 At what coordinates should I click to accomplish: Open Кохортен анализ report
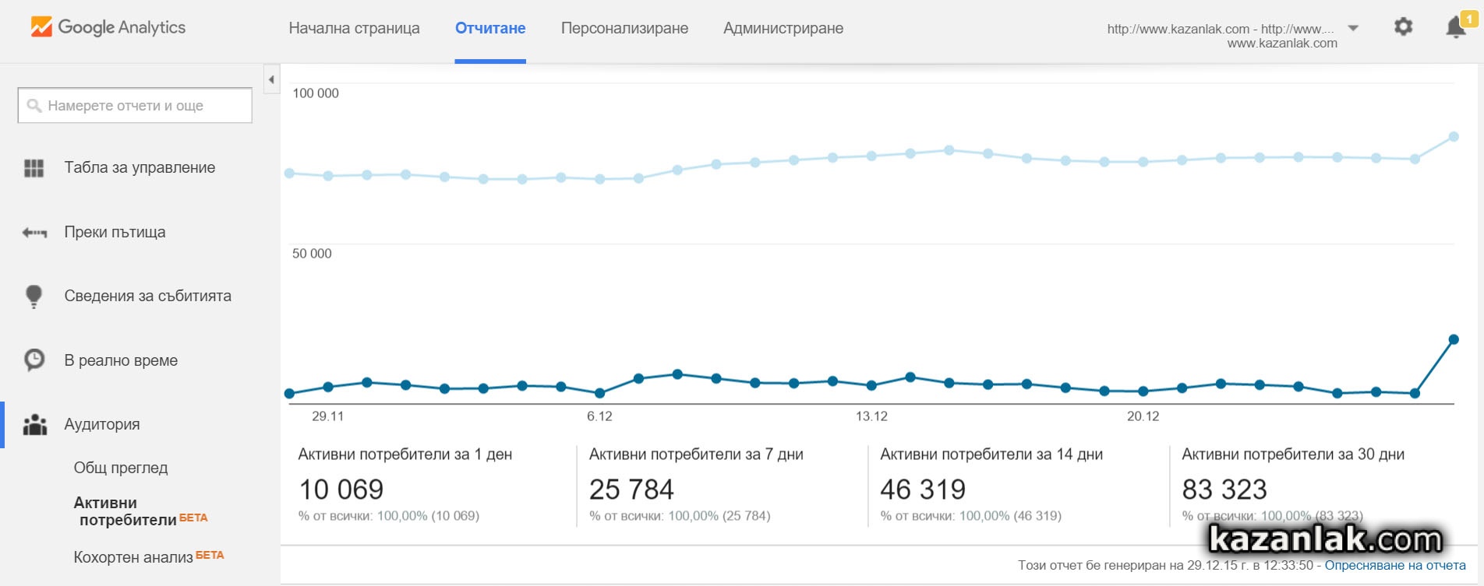coord(132,557)
